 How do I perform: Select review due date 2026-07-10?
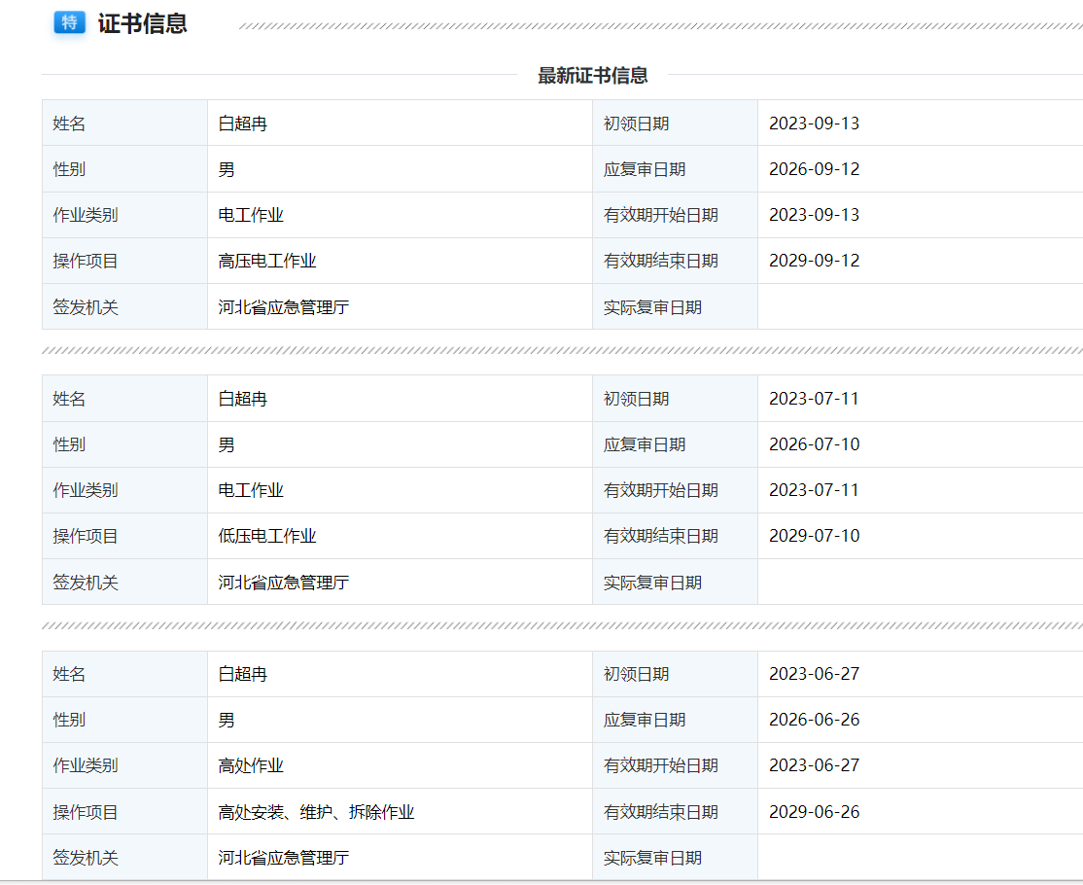coord(814,444)
